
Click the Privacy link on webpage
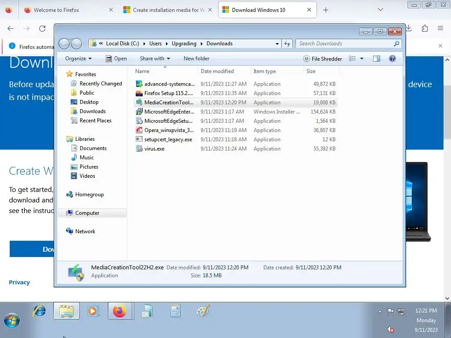point(19,283)
